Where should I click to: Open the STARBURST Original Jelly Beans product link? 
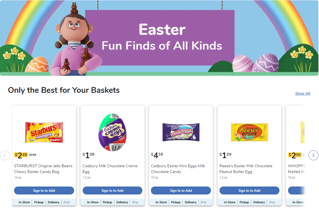43,169
